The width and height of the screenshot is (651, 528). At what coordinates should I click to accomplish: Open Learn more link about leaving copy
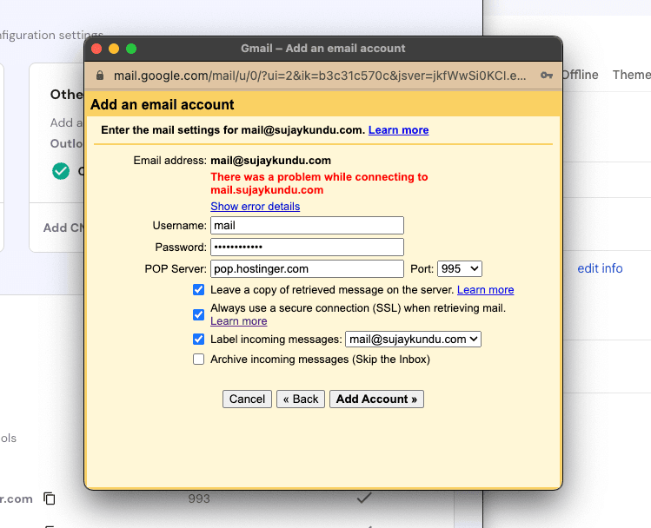coord(485,289)
